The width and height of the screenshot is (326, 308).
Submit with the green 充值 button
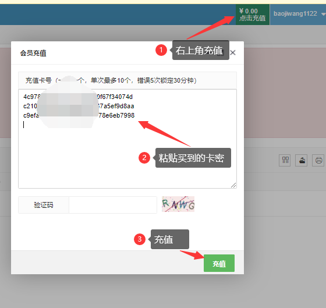click(x=219, y=263)
